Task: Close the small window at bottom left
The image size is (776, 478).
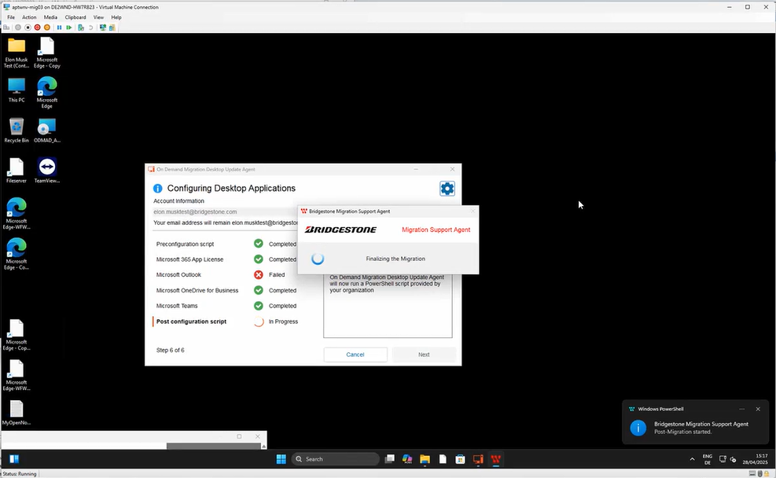Action: [257, 436]
